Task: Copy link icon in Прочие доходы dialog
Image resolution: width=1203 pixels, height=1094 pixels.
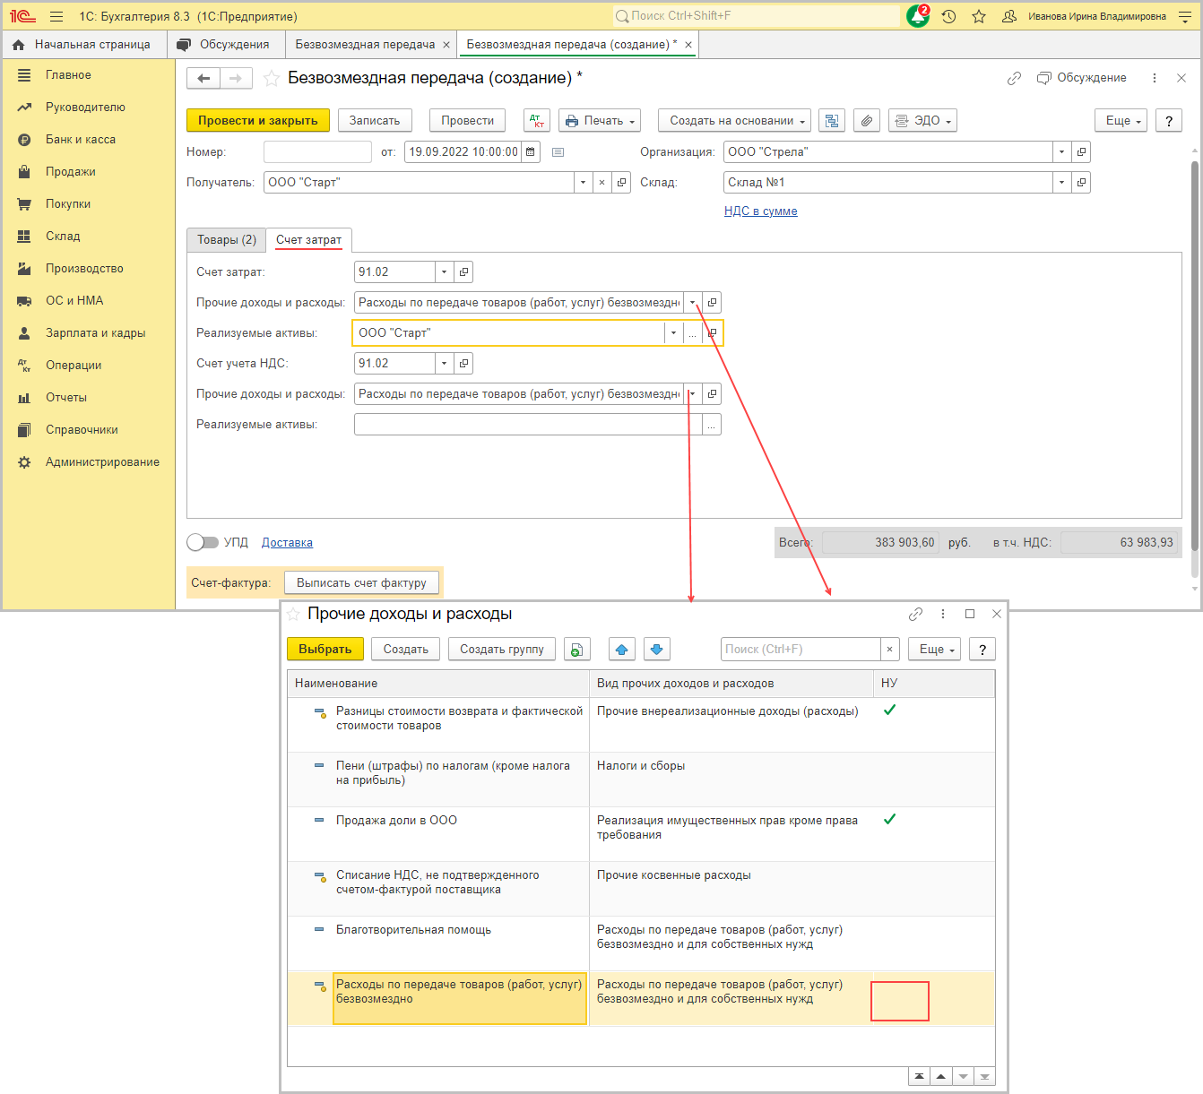Action: click(x=915, y=614)
